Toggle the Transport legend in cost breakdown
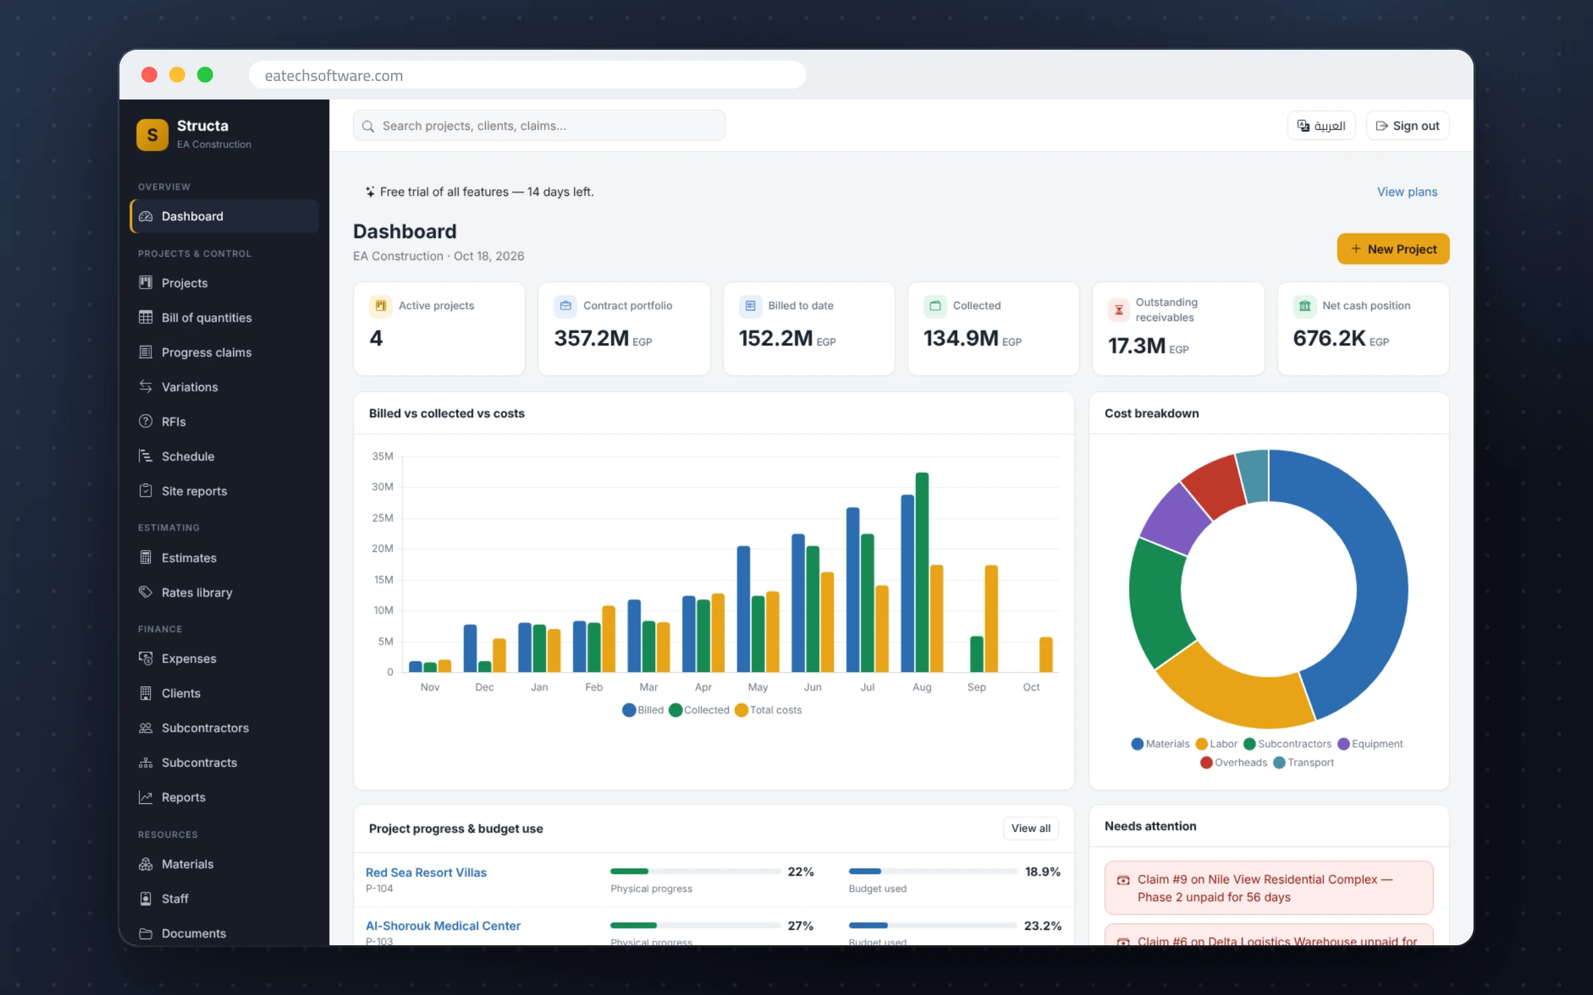 (1304, 762)
